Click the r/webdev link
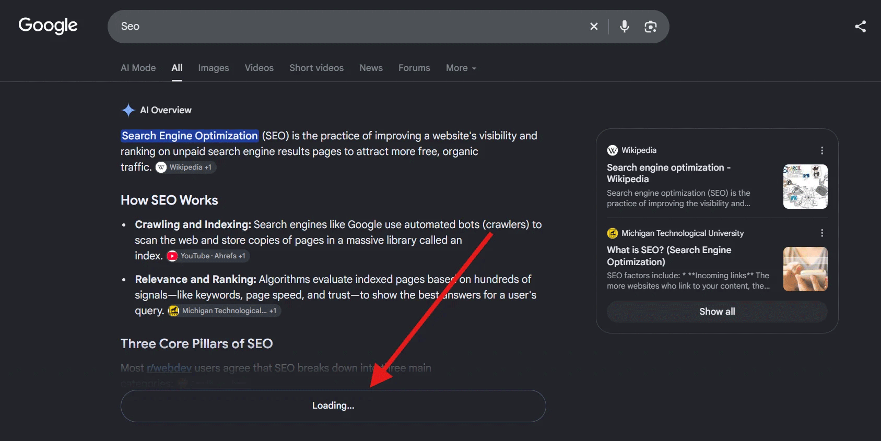The height and width of the screenshot is (441, 881). click(169, 368)
